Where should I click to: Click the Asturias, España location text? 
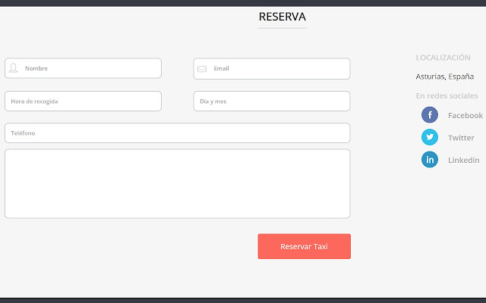(445, 77)
